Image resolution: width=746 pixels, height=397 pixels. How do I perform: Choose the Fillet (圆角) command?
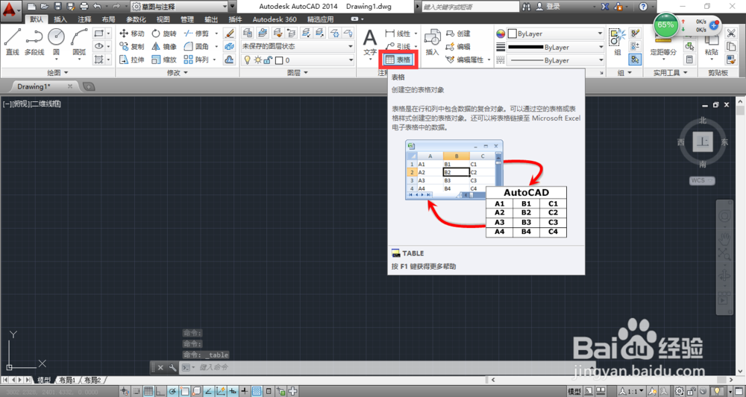196,46
